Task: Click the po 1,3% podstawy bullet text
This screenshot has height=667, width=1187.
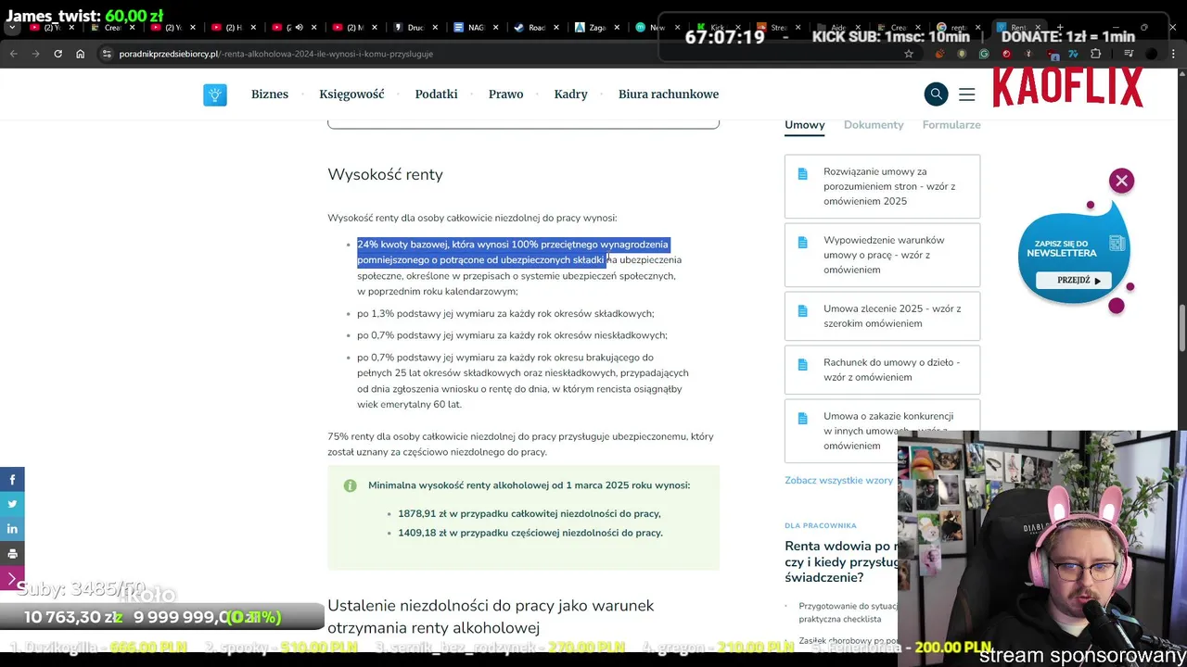Action: coord(505,314)
